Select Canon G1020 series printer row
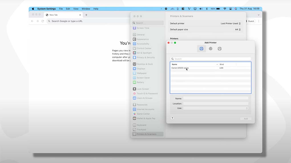The height and width of the screenshot is (163, 291). [211, 68]
